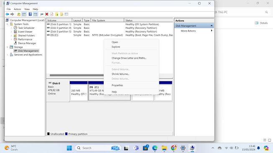The width and height of the screenshot is (273, 153).
Task: Click the horizontal scrollbar of volume list
Action: point(77,75)
